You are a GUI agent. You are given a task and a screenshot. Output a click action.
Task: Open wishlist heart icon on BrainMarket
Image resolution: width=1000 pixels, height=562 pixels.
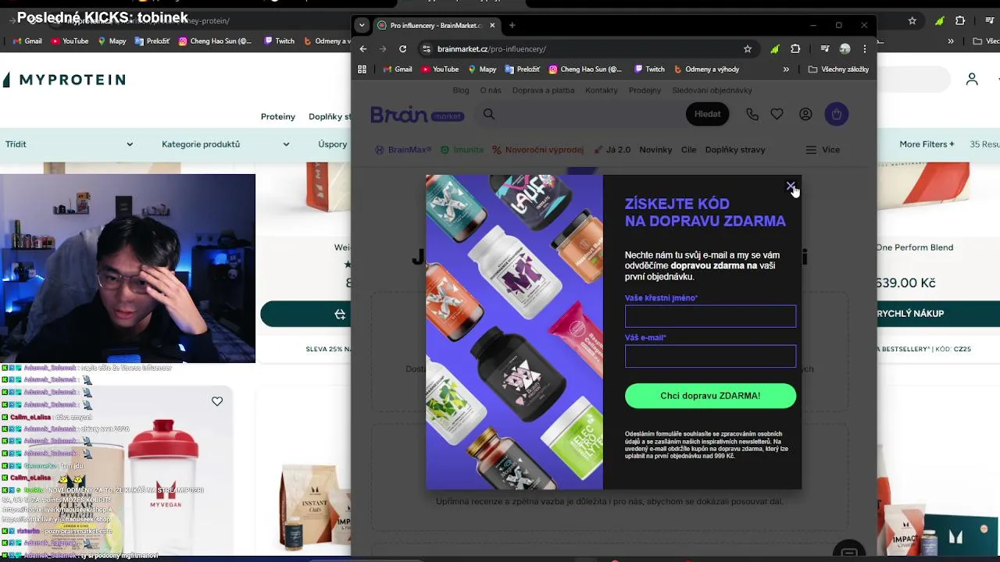(777, 114)
